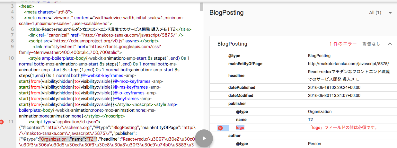
Task: Select the mainEntityOfPage property row
Action: point(303,64)
